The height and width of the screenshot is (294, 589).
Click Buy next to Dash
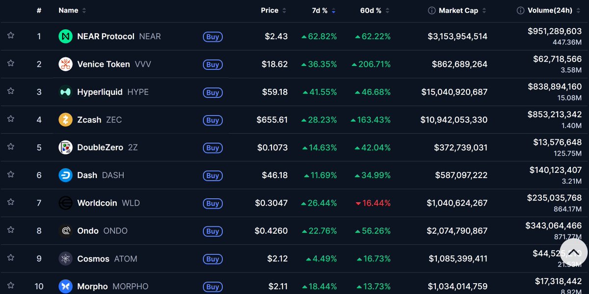coord(213,175)
